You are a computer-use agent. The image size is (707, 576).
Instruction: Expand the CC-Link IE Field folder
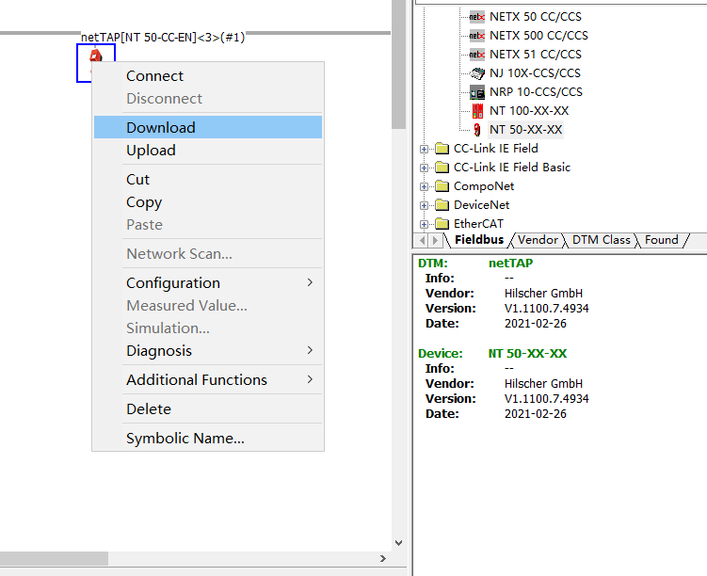pyautogui.click(x=424, y=149)
